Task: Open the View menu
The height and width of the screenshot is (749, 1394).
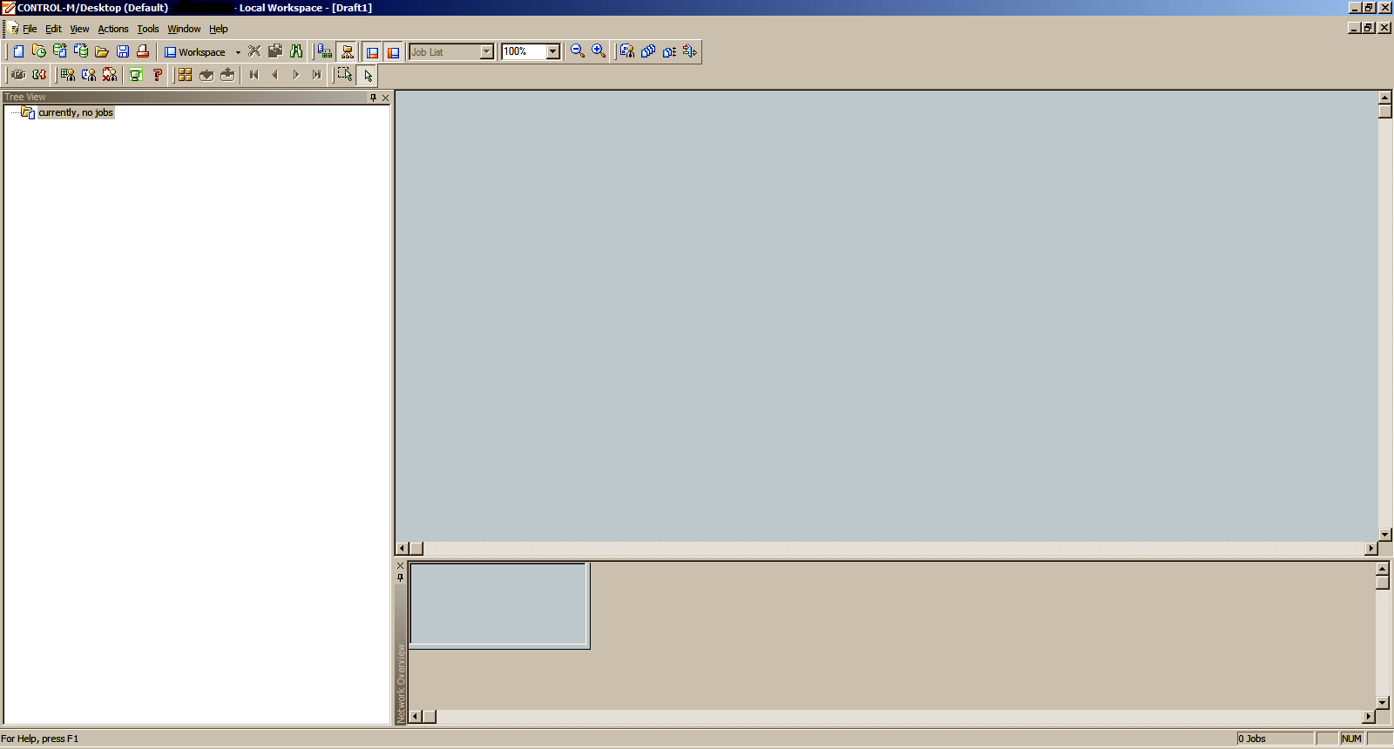Action: pyautogui.click(x=79, y=29)
